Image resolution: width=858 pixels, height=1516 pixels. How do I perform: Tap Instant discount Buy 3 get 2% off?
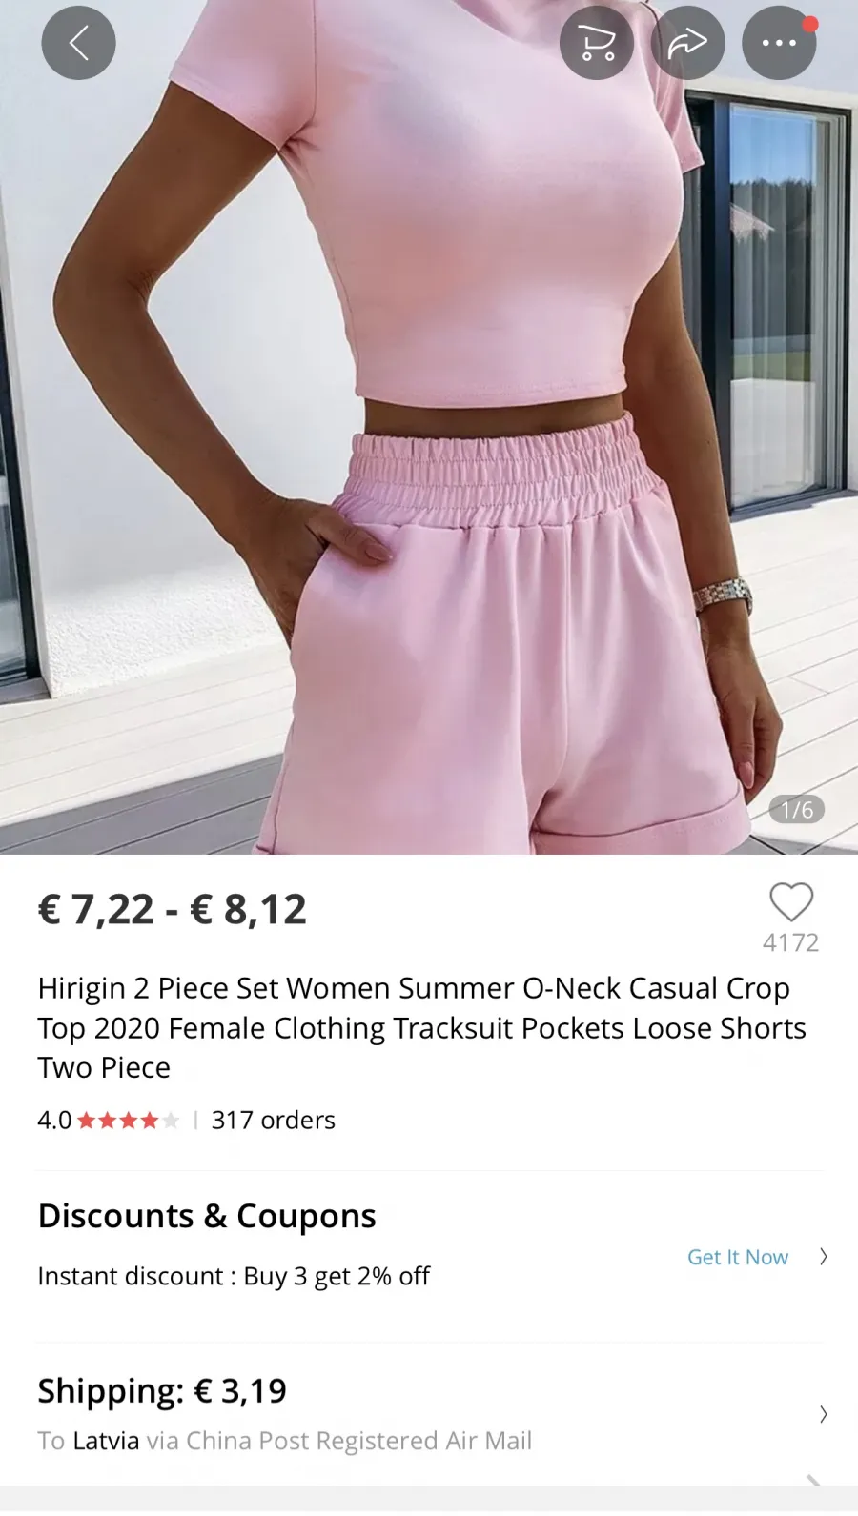(x=234, y=1277)
